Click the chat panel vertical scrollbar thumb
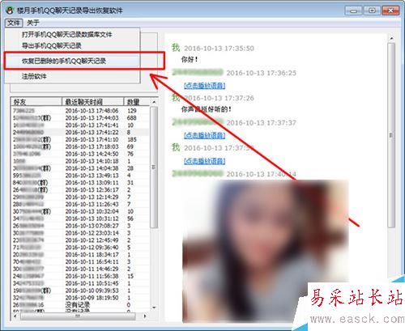 pyautogui.click(x=391, y=135)
